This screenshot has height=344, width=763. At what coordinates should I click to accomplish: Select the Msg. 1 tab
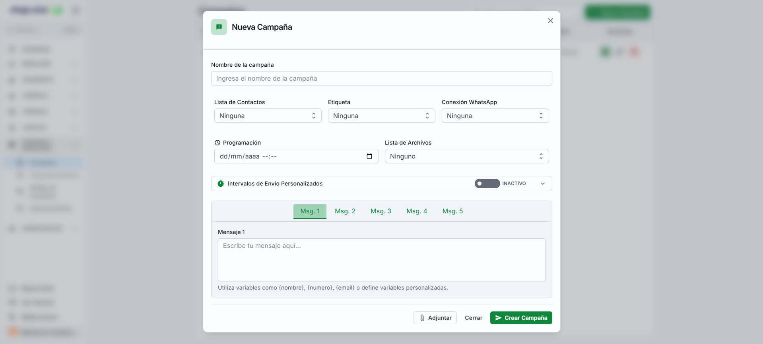coord(310,211)
